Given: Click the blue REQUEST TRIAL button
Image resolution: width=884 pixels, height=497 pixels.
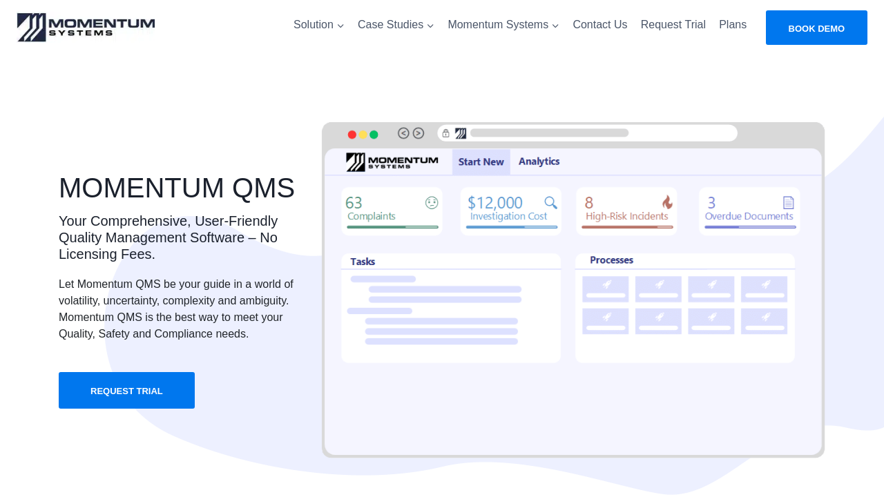Looking at the screenshot, I should pyautogui.click(x=126, y=391).
